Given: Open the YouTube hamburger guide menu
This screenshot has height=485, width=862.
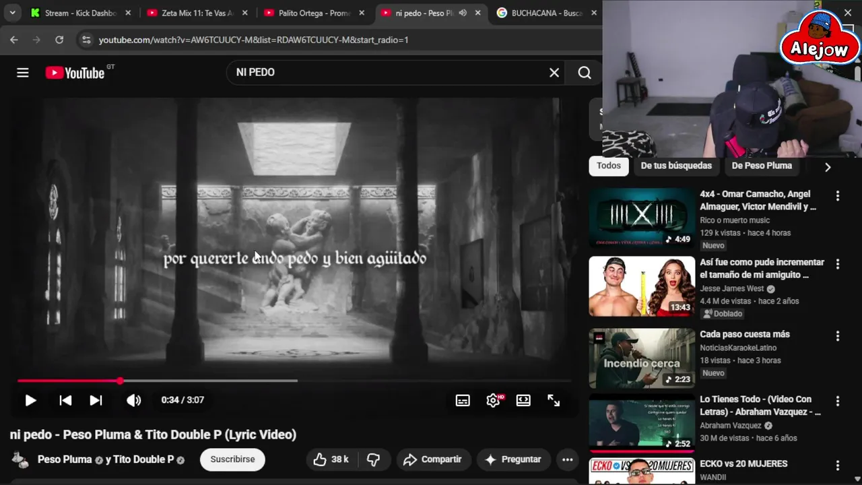Looking at the screenshot, I should [23, 73].
